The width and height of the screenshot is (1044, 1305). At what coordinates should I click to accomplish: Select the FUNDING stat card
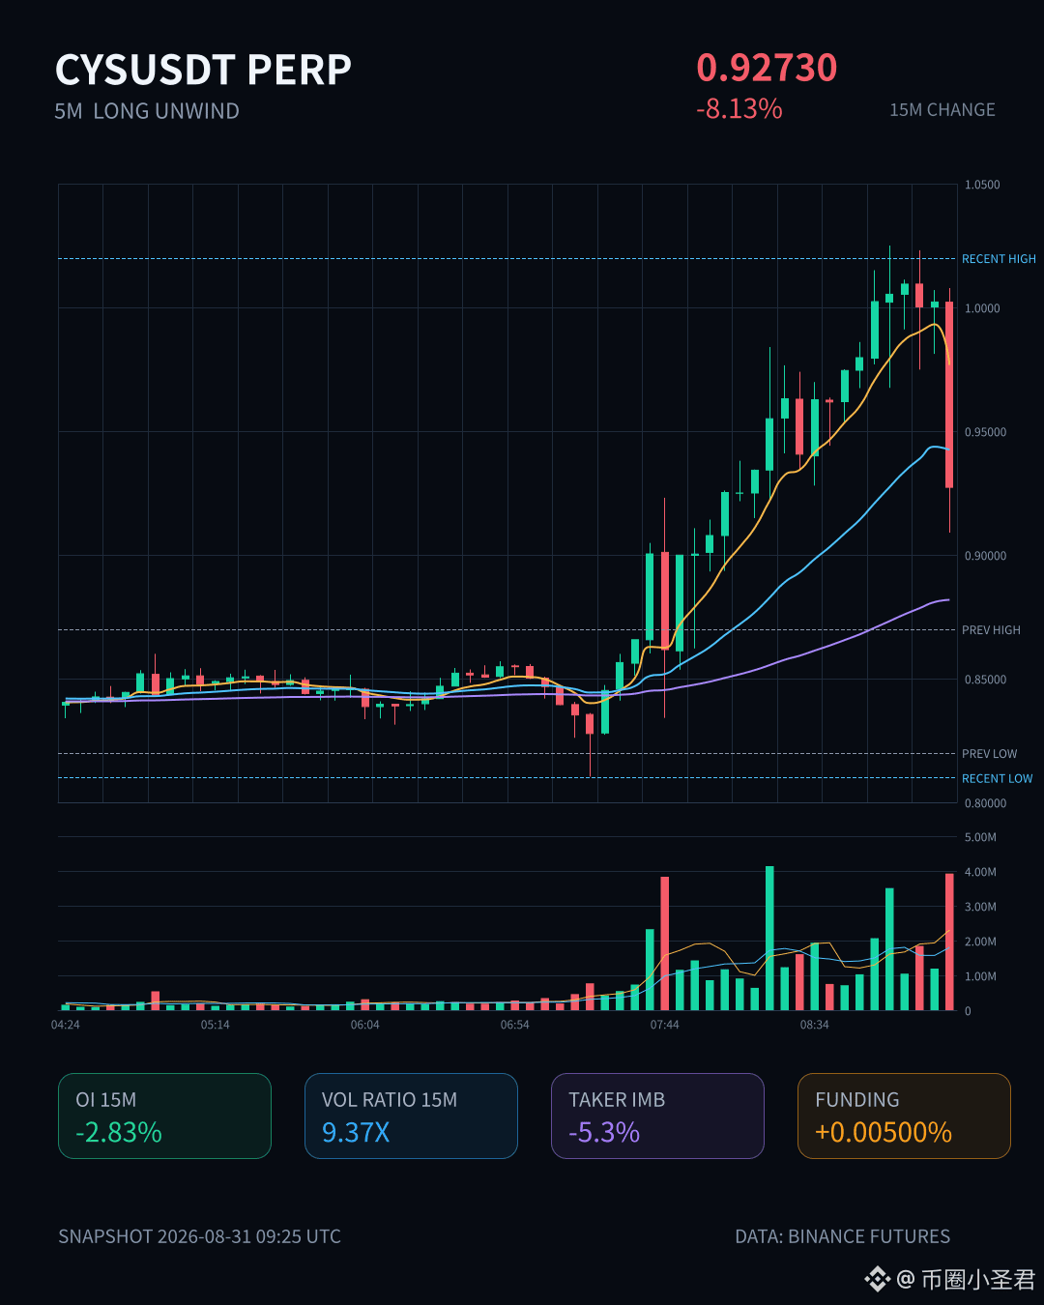pos(905,1116)
